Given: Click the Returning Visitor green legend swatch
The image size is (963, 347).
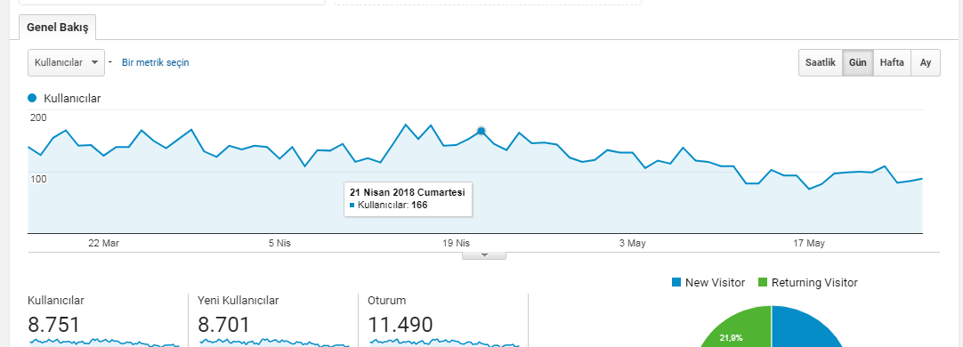Looking at the screenshot, I should (x=763, y=283).
